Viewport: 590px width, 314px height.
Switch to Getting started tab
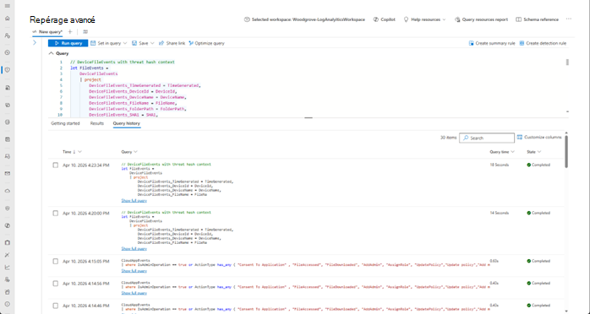[65, 123]
